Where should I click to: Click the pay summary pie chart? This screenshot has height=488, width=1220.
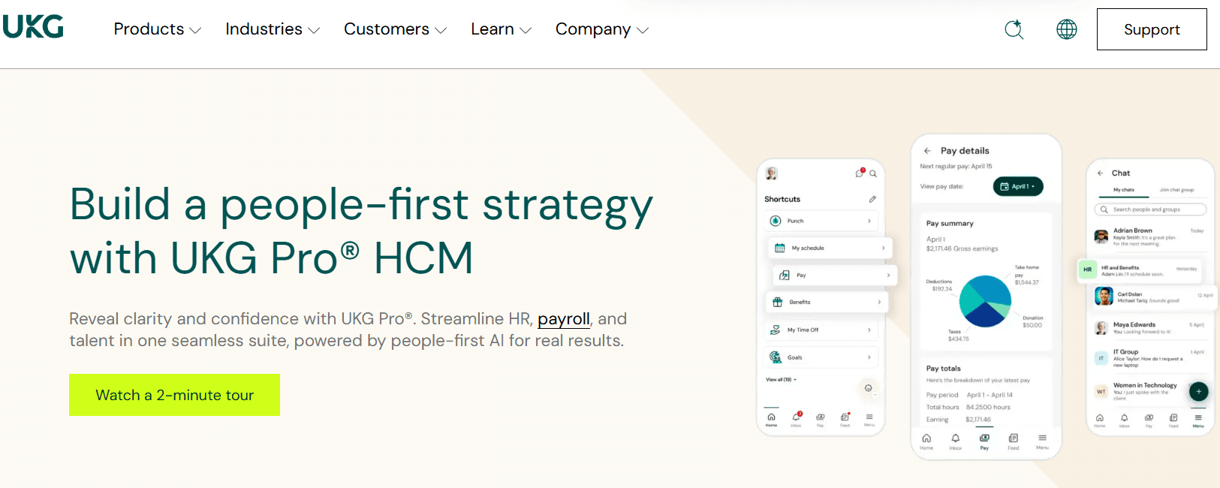tap(985, 301)
